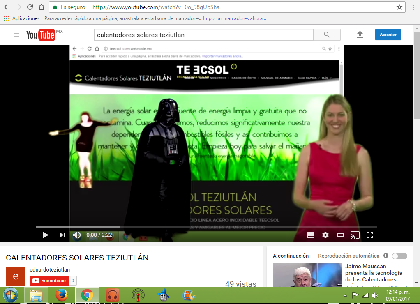
Task: Bookmark this page with the star icon
Action: (x=399, y=7)
